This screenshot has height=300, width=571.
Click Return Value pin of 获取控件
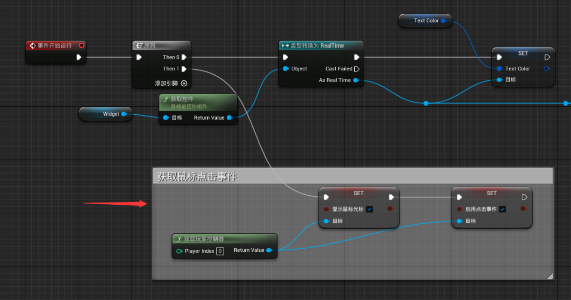point(229,118)
